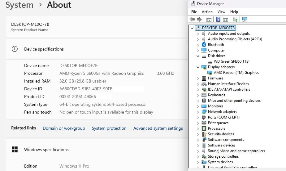Select the Monitors category icon

click(x=204, y=106)
